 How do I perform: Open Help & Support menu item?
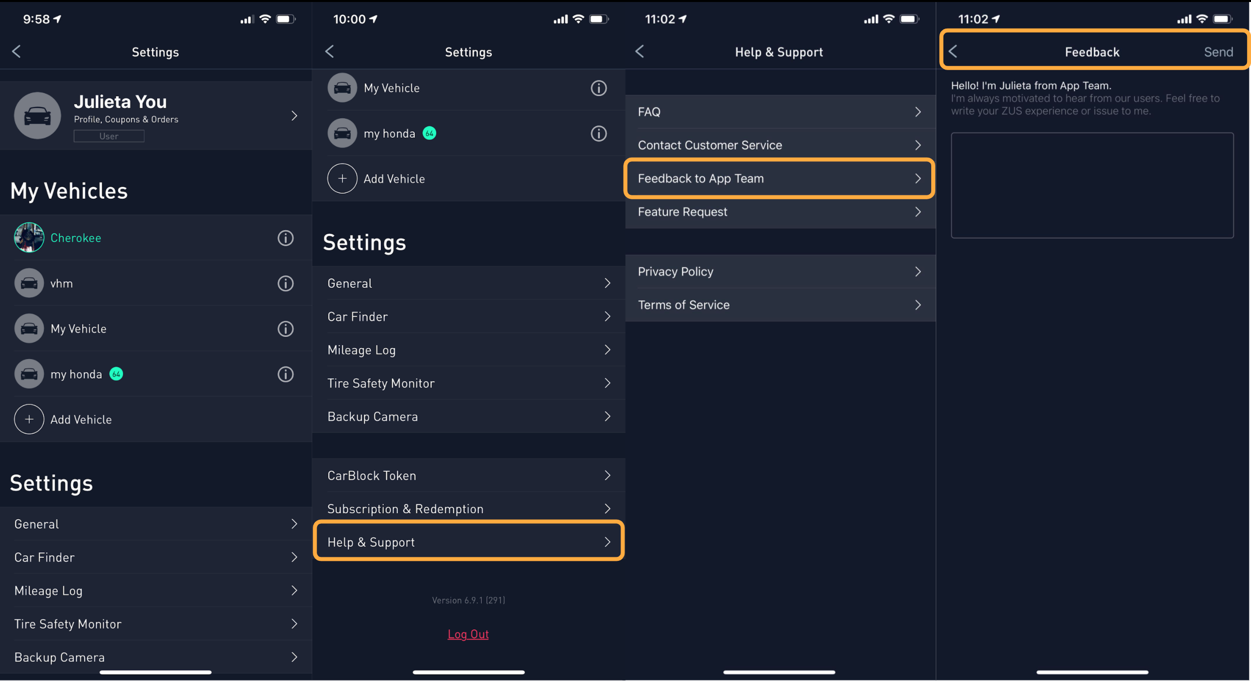(469, 542)
